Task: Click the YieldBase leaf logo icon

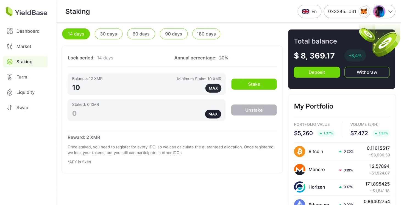Action: click(9, 12)
